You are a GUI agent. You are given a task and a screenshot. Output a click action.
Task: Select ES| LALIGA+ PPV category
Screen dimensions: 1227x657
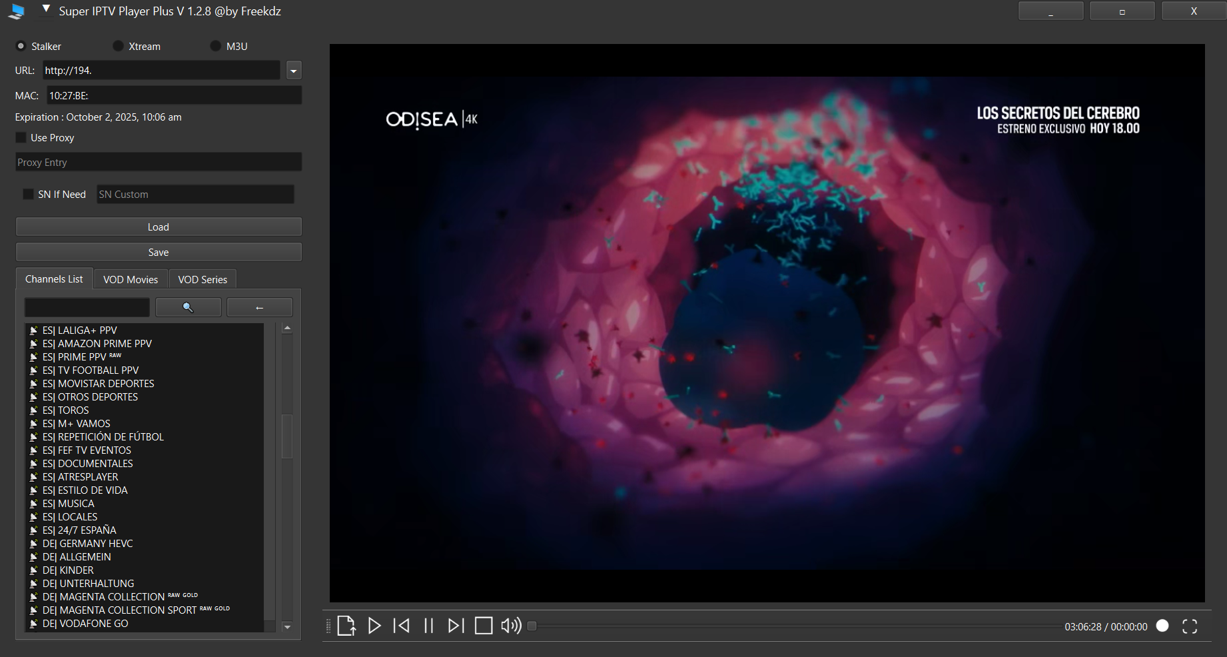[x=145, y=330]
